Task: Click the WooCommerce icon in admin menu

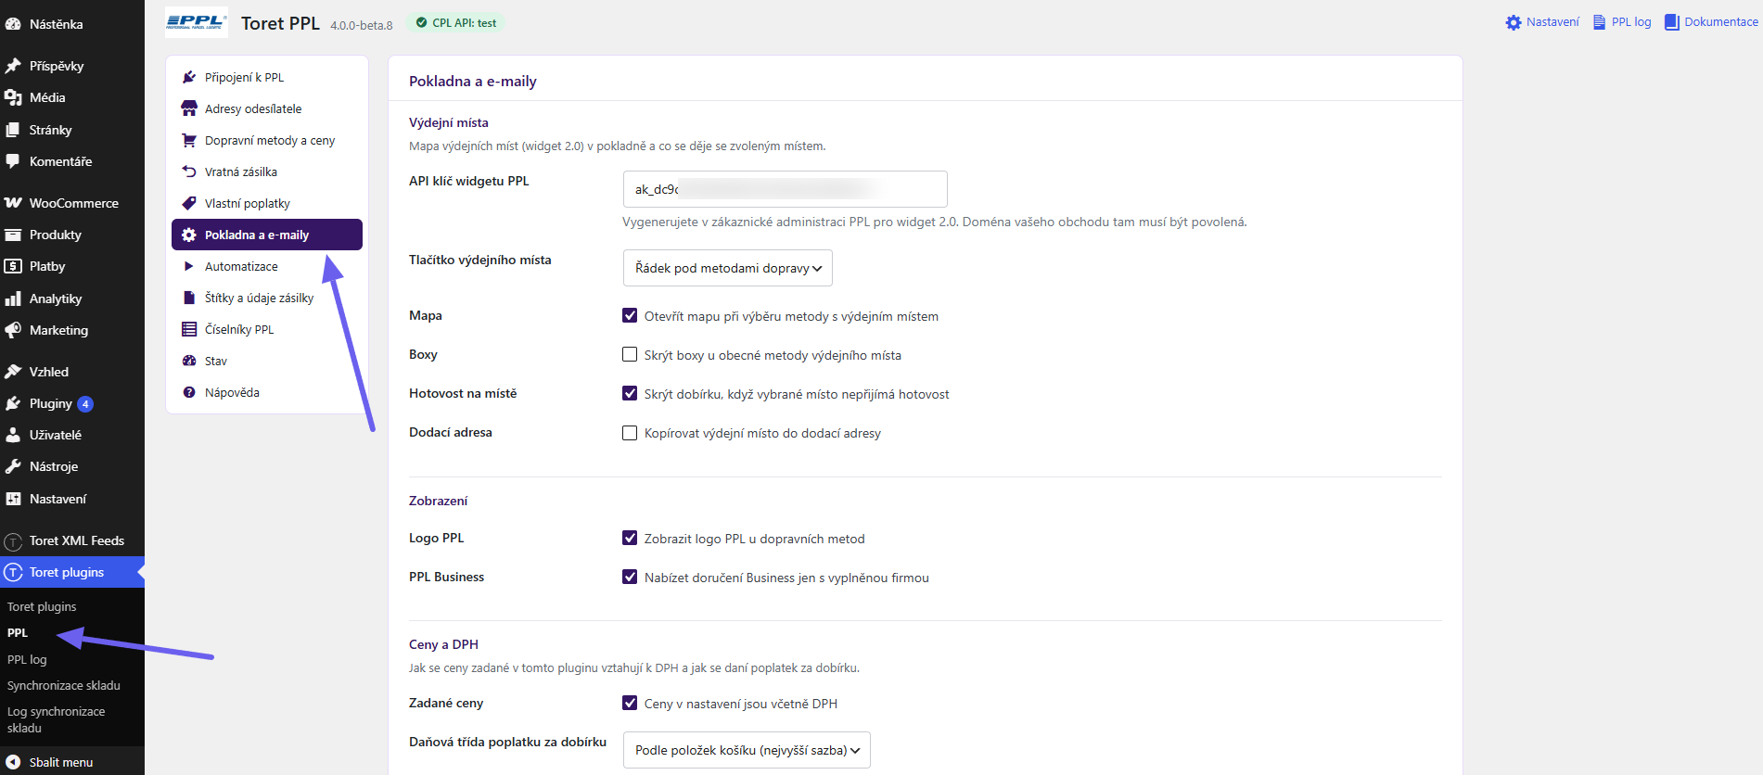Action: pos(13,203)
